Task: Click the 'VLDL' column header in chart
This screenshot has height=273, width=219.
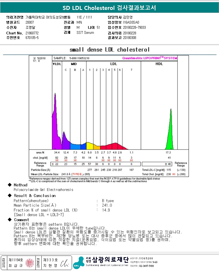Action: 57,64
